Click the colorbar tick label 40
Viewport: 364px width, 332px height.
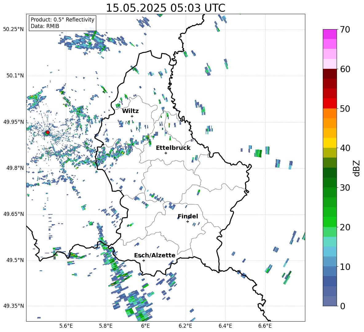[x=345, y=148]
